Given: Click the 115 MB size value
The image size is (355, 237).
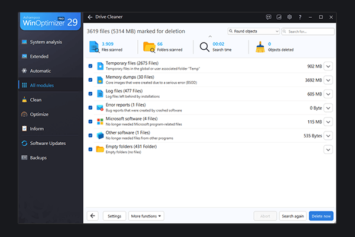Looking at the screenshot, I should point(315,122).
